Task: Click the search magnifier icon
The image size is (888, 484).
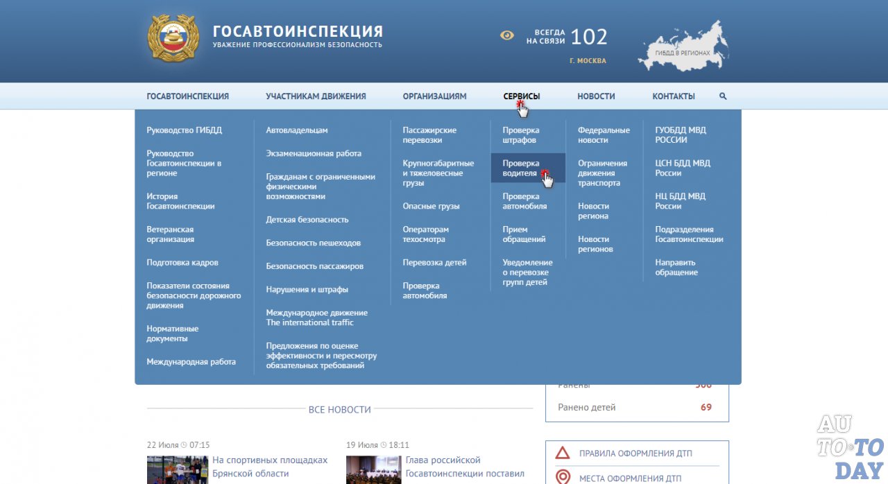Action: pos(723,96)
